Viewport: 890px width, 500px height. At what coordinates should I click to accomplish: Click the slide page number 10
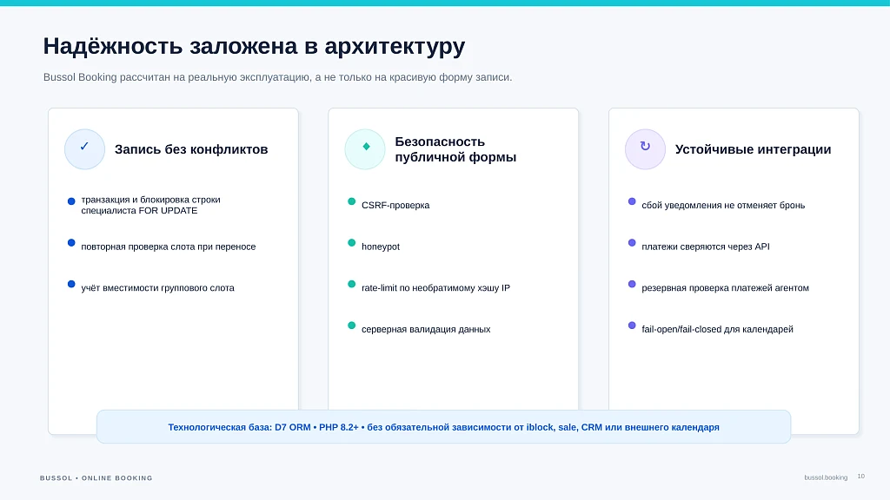tap(861, 477)
